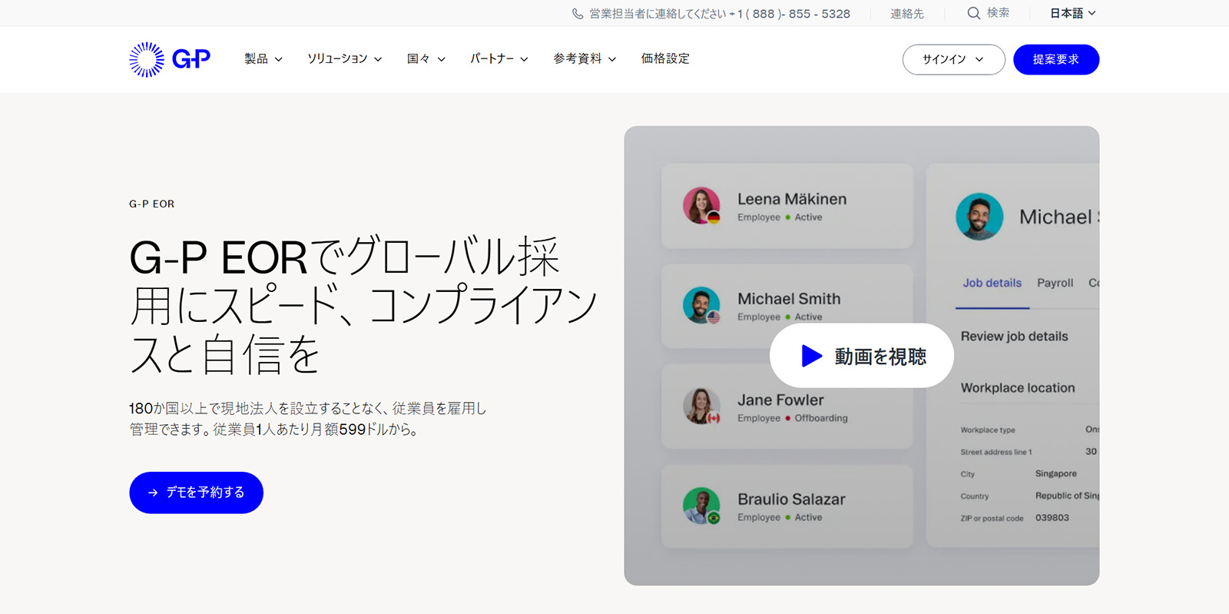This screenshot has width=1229, height=614.
Task: Click the デモを予約する button
Action: (196, 493)
